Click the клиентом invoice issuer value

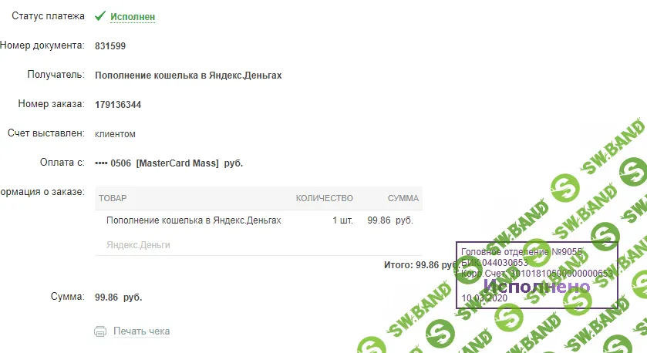click(x=115, y=134)
